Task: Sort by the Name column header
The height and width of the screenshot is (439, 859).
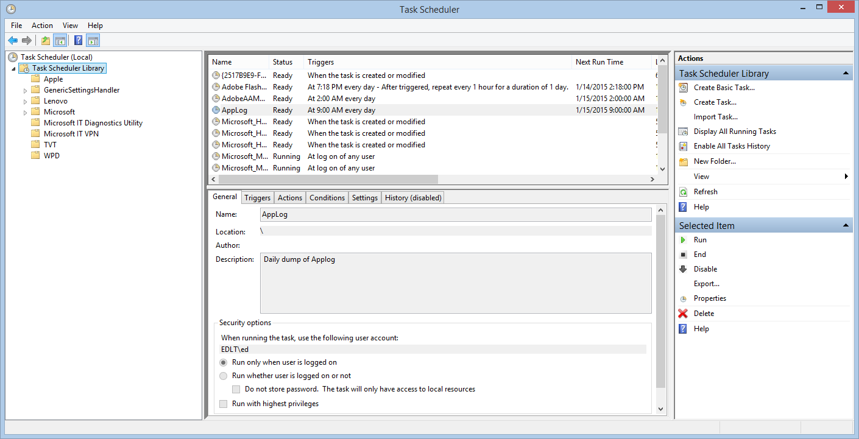Action: 239,62
